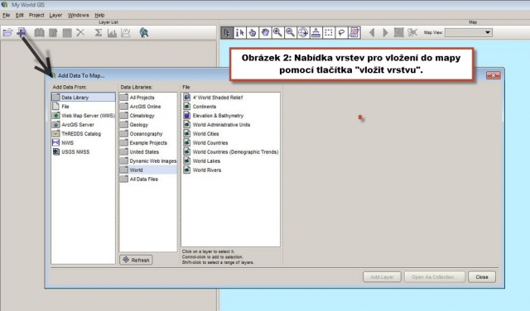Click the line graph icon
The width and height of the screenshot is (530, 311).
[x=125, y=32]
